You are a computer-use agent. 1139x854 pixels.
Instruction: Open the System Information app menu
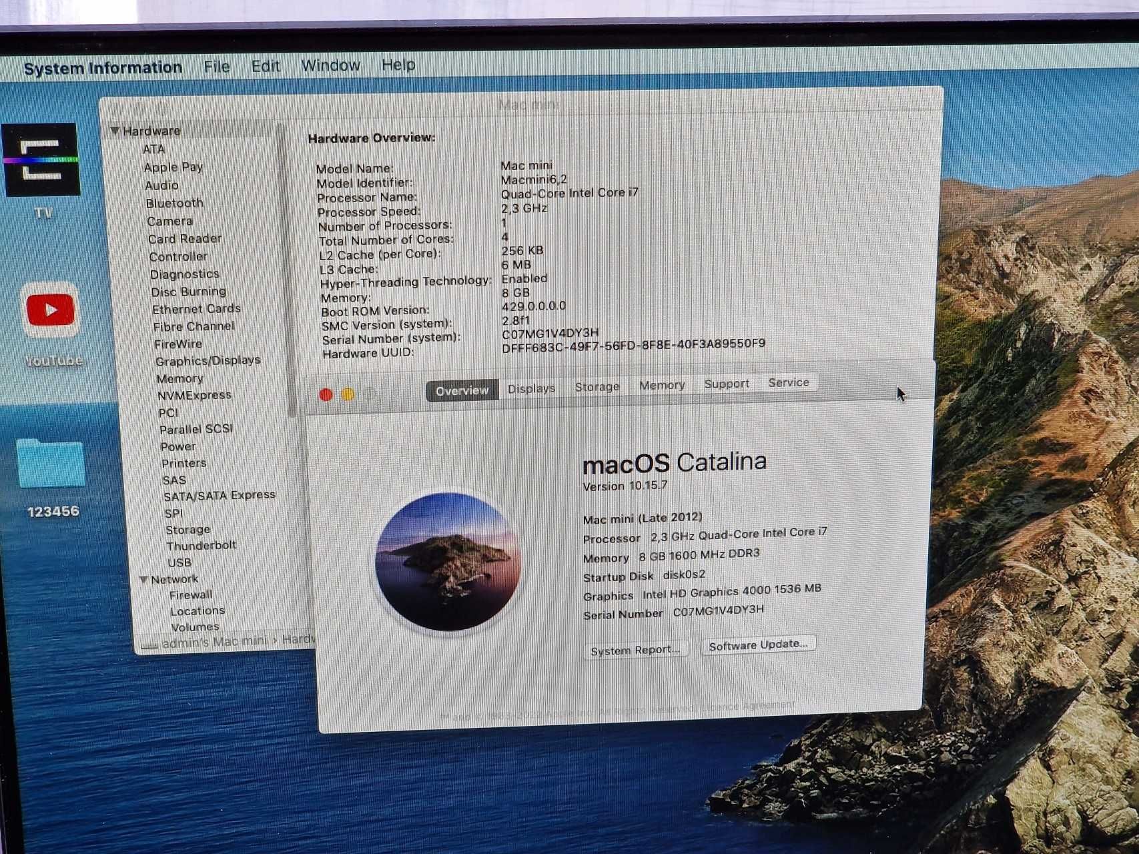(x=103, y=68)
